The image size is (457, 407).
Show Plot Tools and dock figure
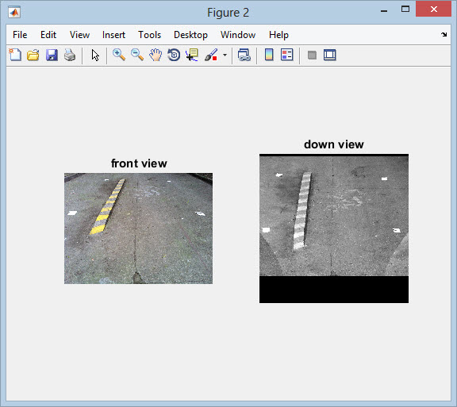[330, 55]
